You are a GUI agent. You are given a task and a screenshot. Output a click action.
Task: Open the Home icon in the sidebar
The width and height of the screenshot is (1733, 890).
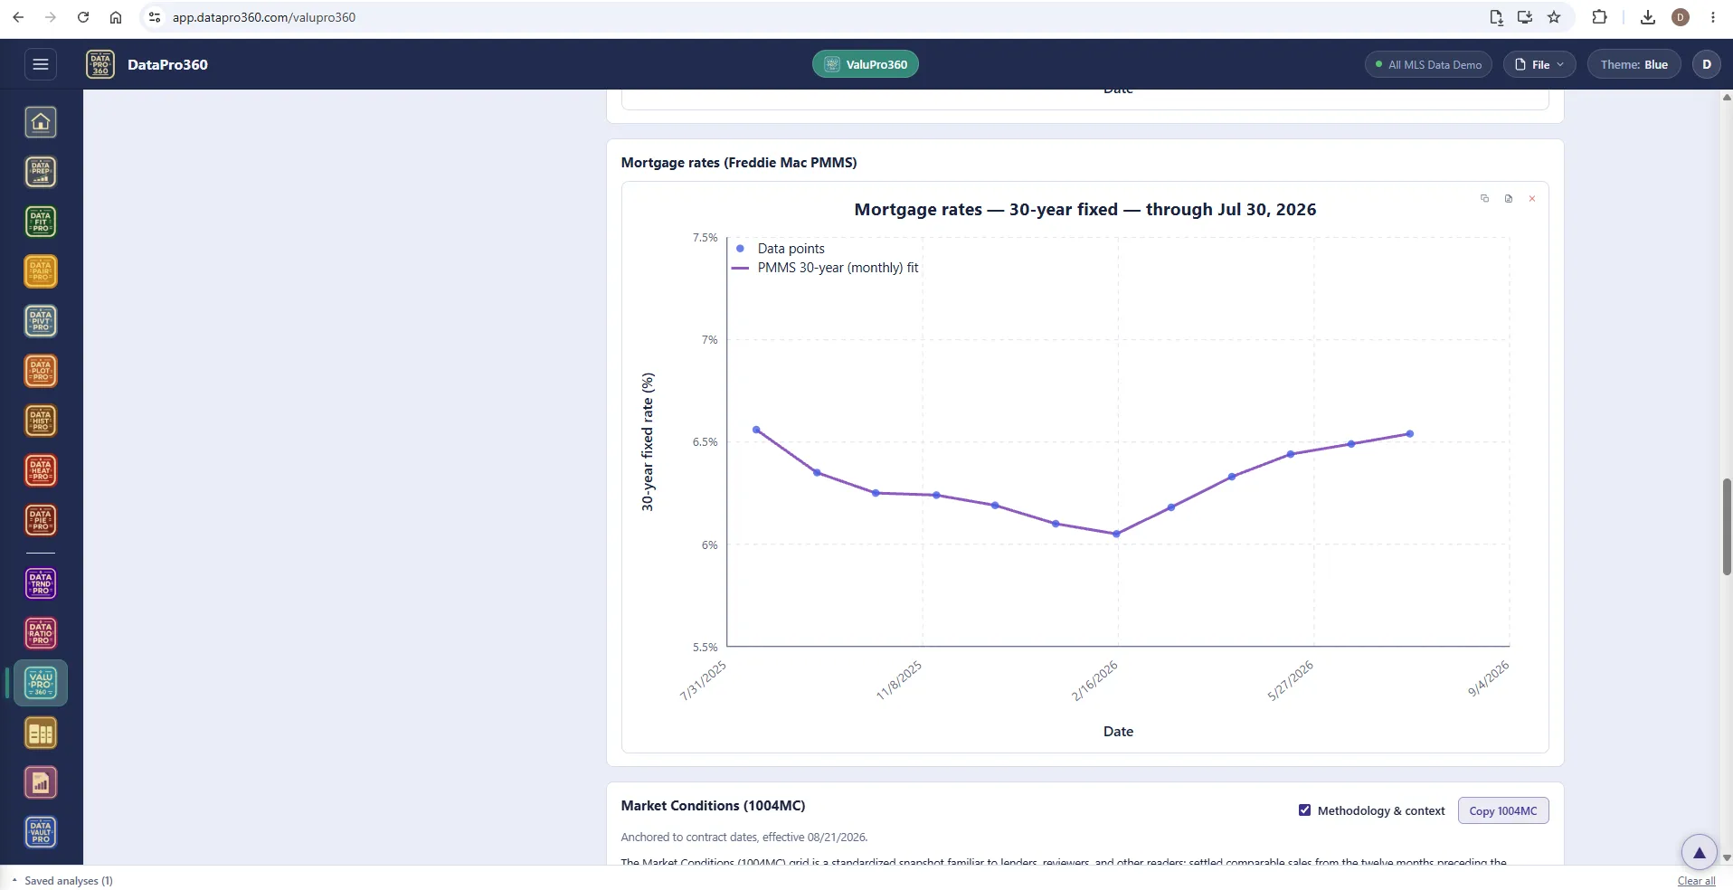point(41,122)
